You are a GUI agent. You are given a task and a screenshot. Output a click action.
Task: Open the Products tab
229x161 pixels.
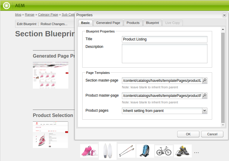click(133, 23)
